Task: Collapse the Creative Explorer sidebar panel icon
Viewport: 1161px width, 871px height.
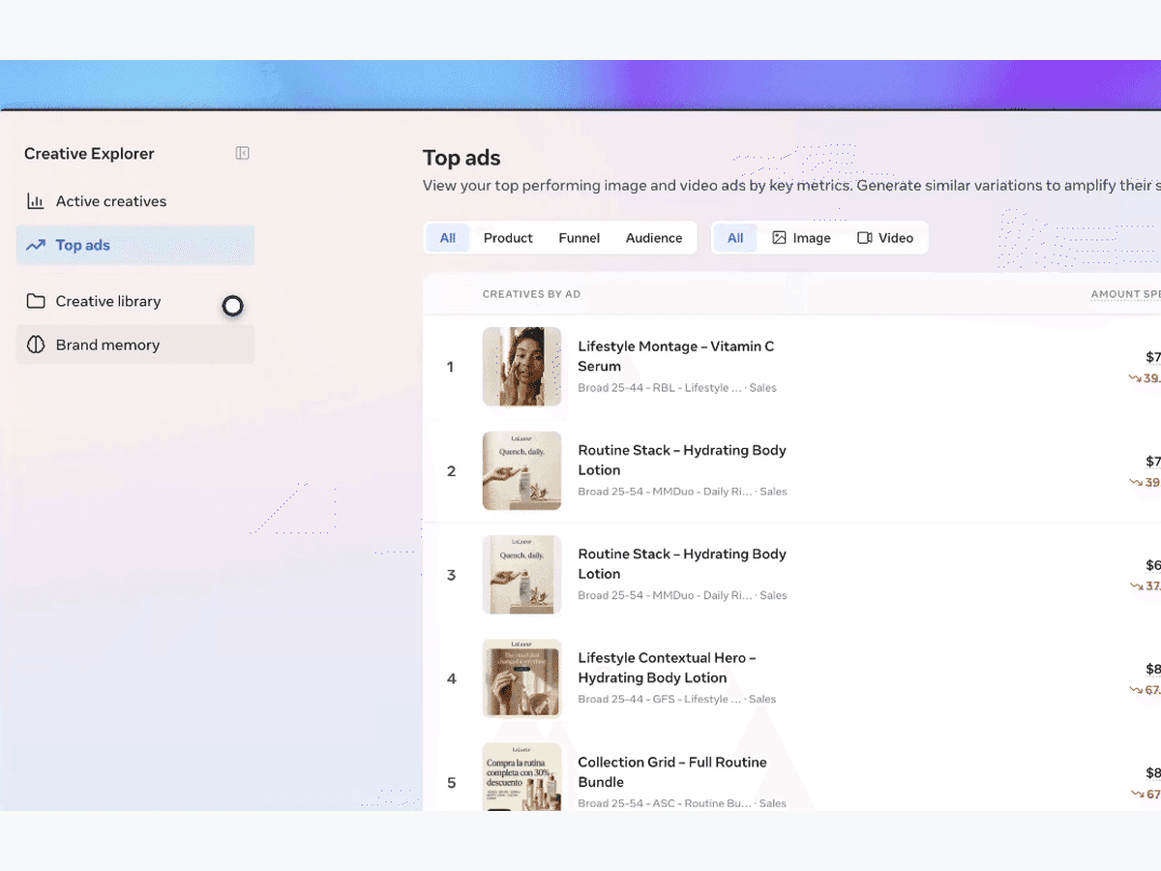Action: [243, 153]
